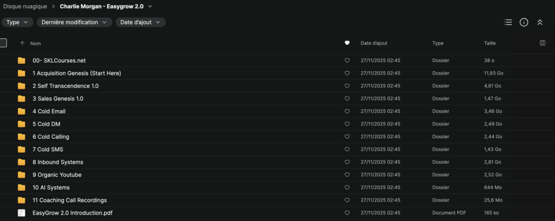Click the collapse double-chevron icon

click(x=539, y=22)
